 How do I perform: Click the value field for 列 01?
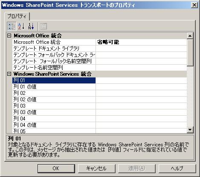(x=141, y=80)
